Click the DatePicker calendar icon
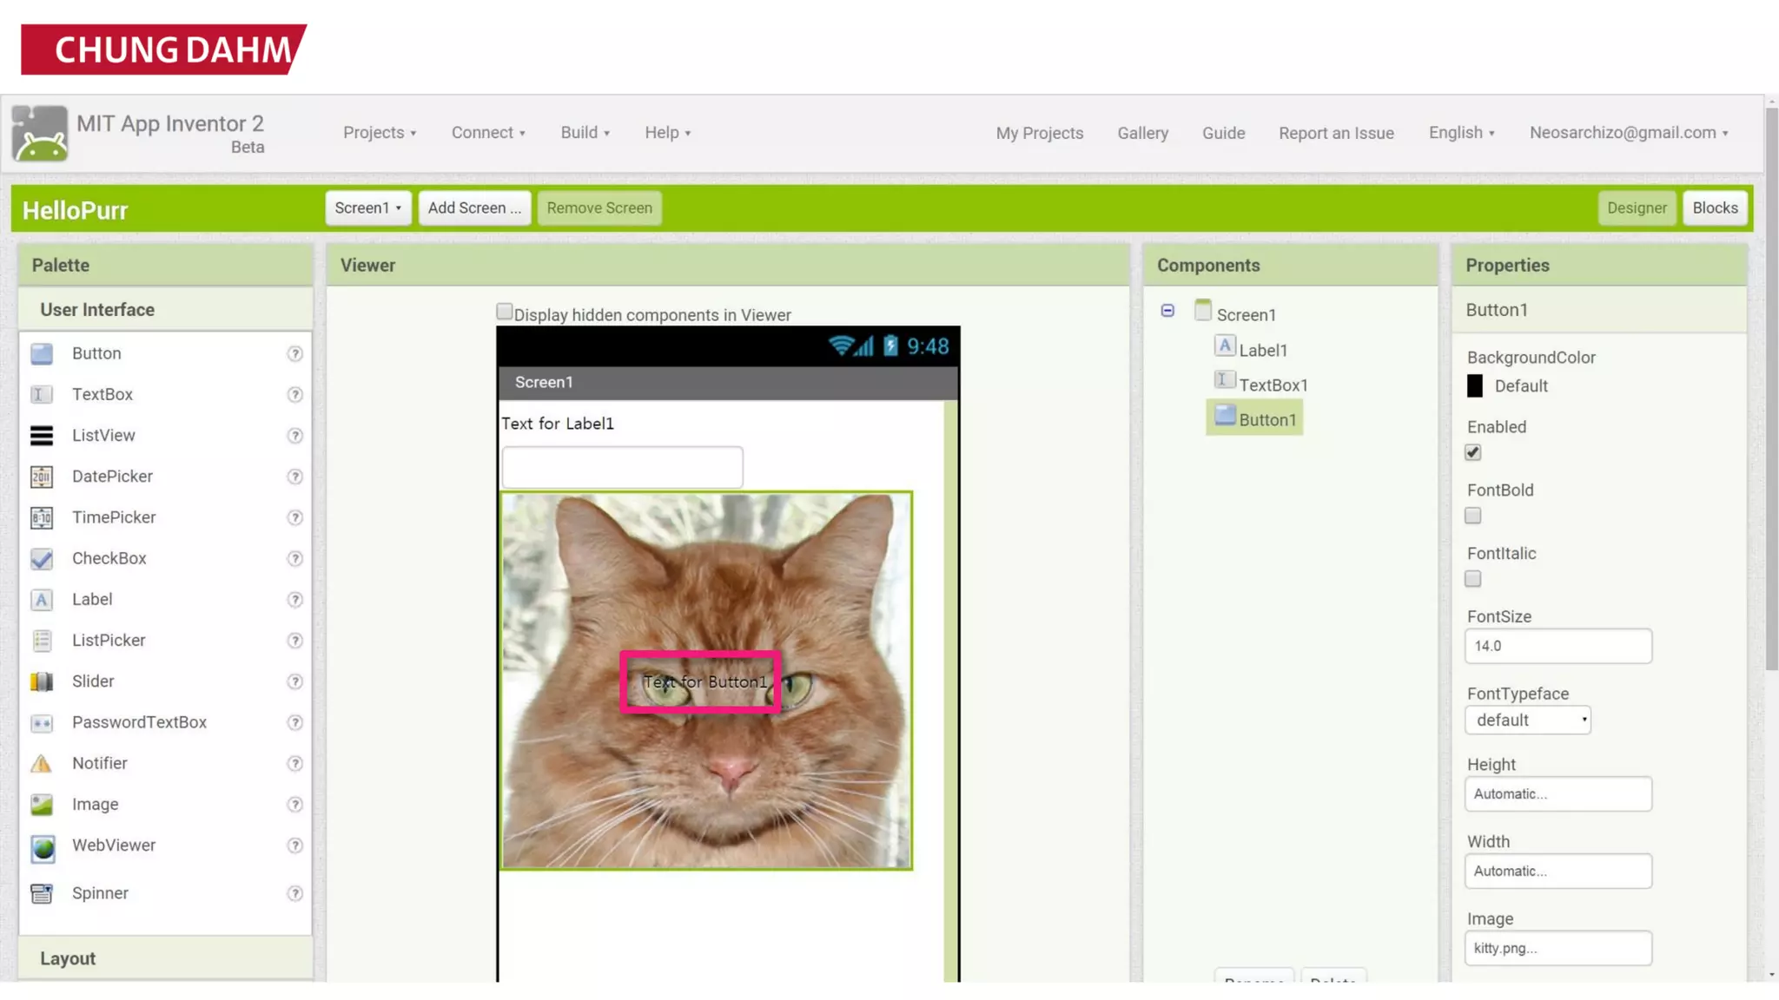 coord(42,477)
